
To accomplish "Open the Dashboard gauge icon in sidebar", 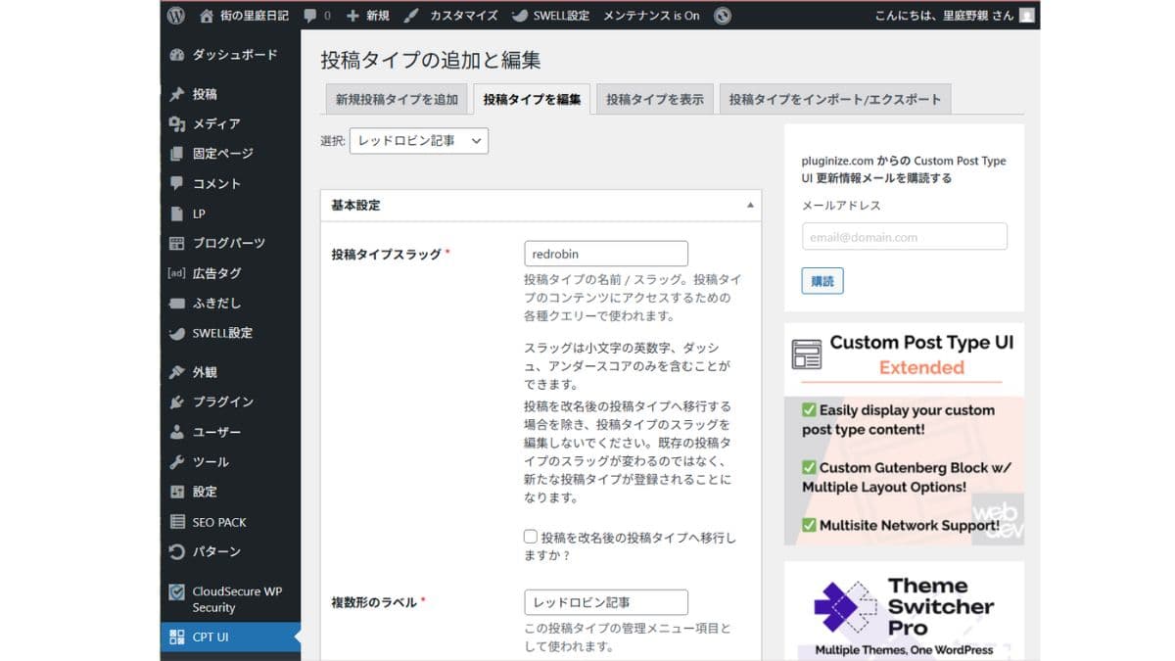I will tap(177, 55).
